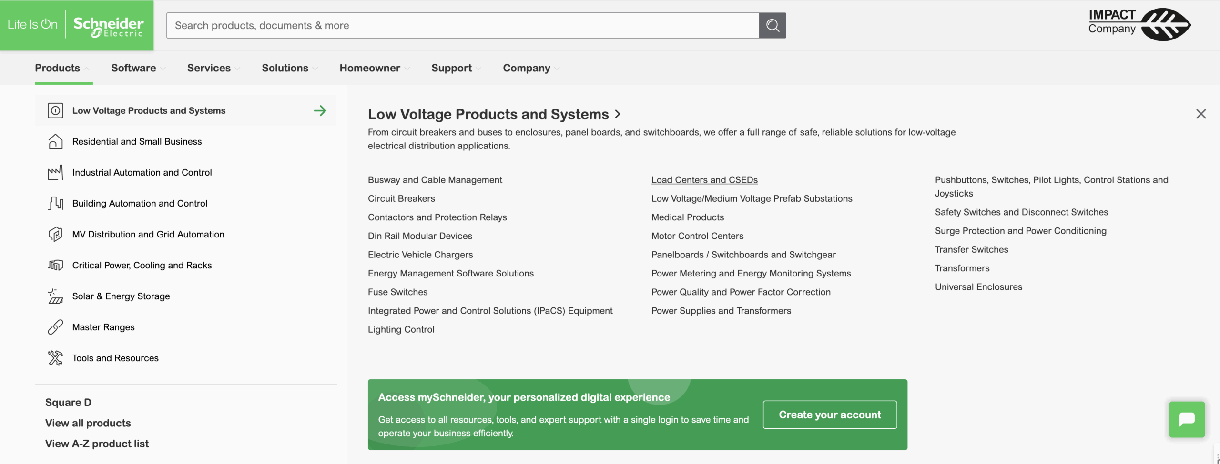Click the Master Ranges link icon
Viewport: 1220px width, 464px height.
pos(55,327)
